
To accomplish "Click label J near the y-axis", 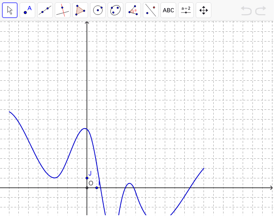I will tap(90, 173).
